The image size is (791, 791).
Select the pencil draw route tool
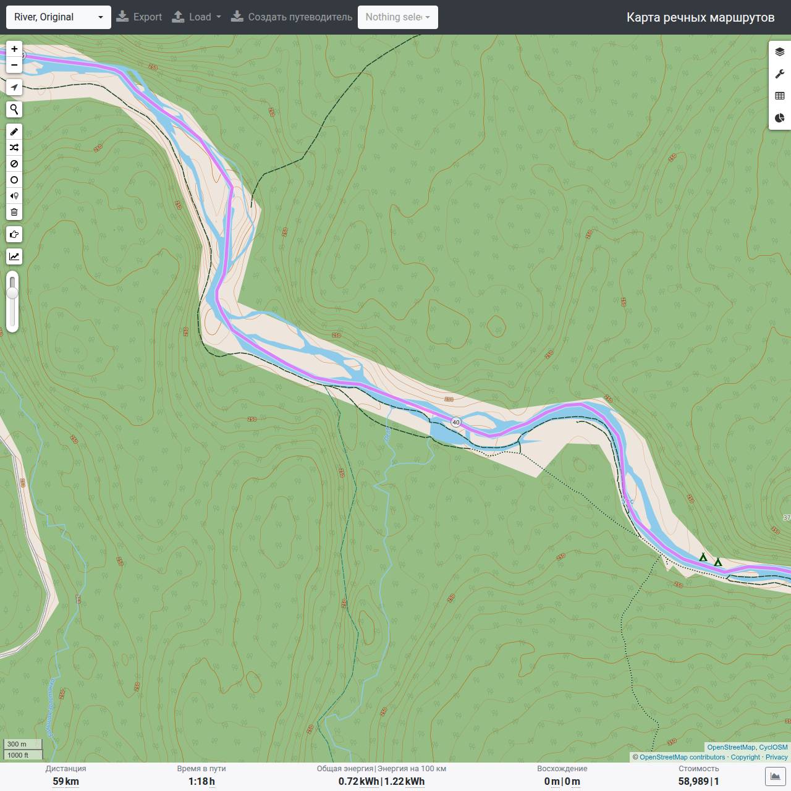(x=14, y=132)
